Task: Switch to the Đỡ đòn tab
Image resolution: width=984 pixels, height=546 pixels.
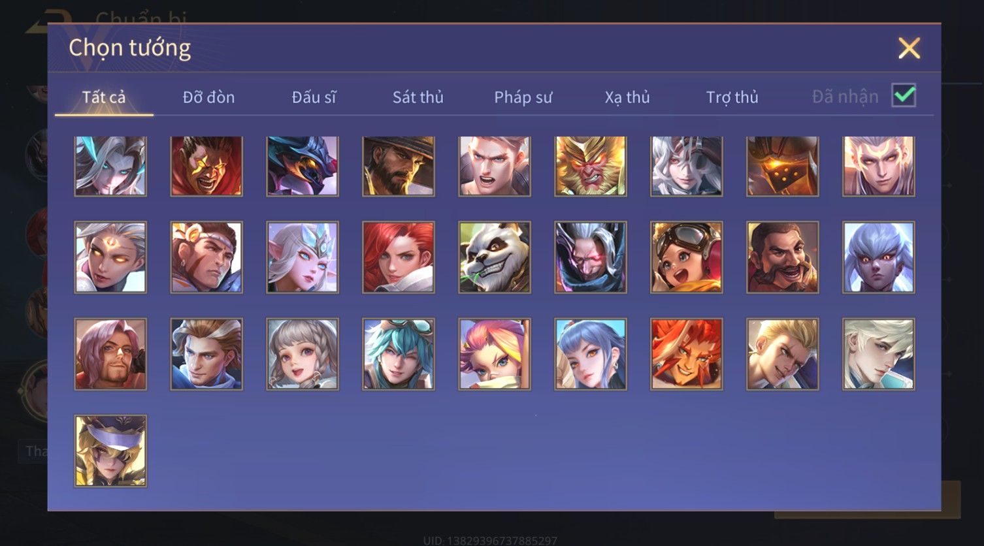Action: [x=208, y=97]
